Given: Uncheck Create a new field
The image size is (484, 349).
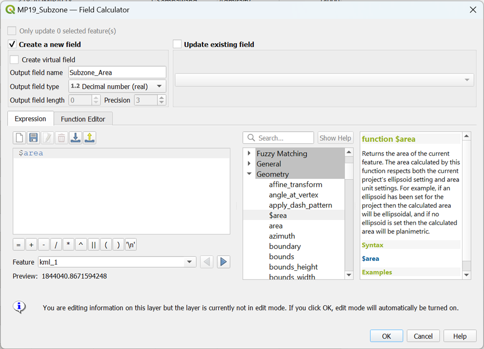Looking at the screenshot, I should point(13,45).
